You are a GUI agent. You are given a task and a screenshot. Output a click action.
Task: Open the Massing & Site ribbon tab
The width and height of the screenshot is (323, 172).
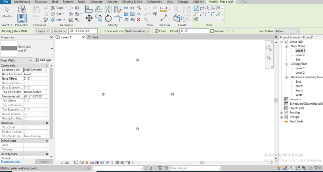pyautogui.click(x=132, y=2)
